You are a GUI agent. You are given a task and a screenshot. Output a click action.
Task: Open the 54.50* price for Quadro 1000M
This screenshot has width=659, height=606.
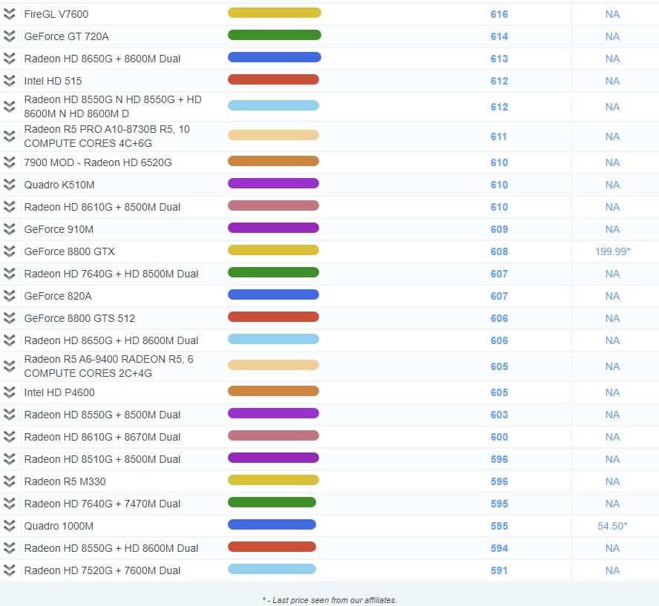612,526
